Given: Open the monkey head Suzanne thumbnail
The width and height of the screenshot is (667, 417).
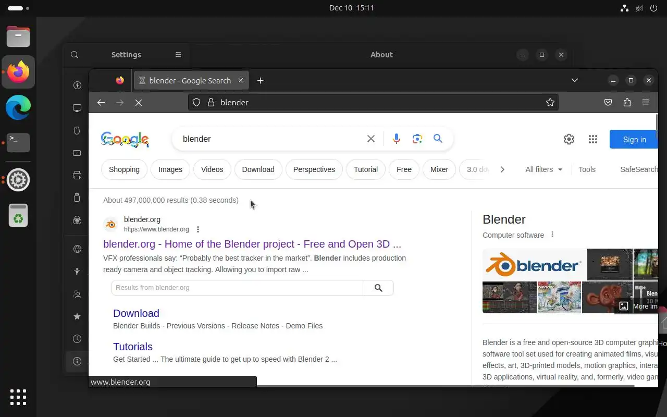Looking at the screenshot, I should 607,297.
